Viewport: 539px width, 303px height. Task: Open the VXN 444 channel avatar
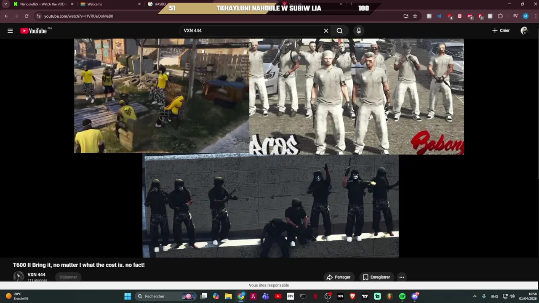pyautogui.click(x=19, y=276)
